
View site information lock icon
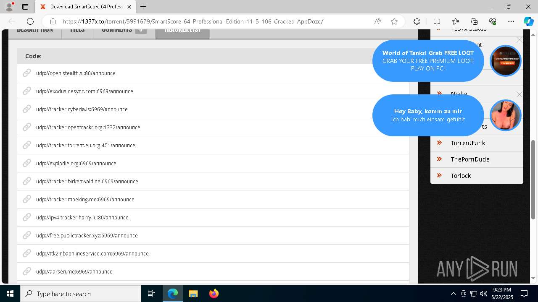click(53, 21)
